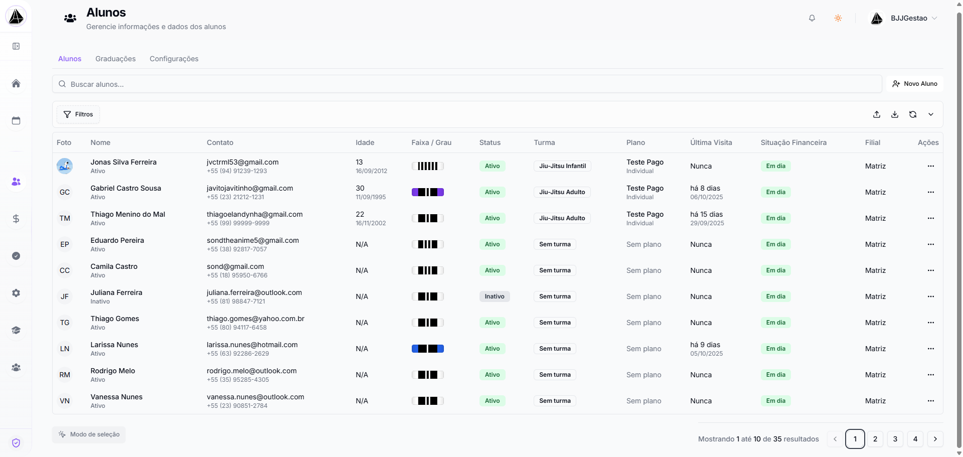Open the financial dollar icon in sidebar
Screen dimensions: 963x457
[16, 219]
